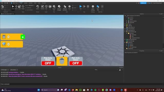
Task: Open Visual Studio Code from taskbar
Action: tap(69, 90)
